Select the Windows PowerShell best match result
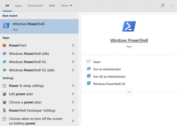Screen dimensions: 177x126 (x=39, y=26)
